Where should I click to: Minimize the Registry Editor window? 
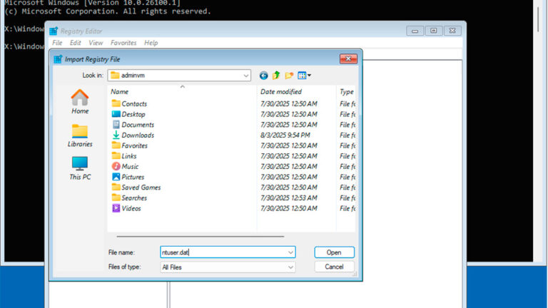[x=415, y=31]
